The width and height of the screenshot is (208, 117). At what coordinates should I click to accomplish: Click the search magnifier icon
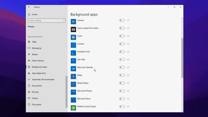coord(64,20)
